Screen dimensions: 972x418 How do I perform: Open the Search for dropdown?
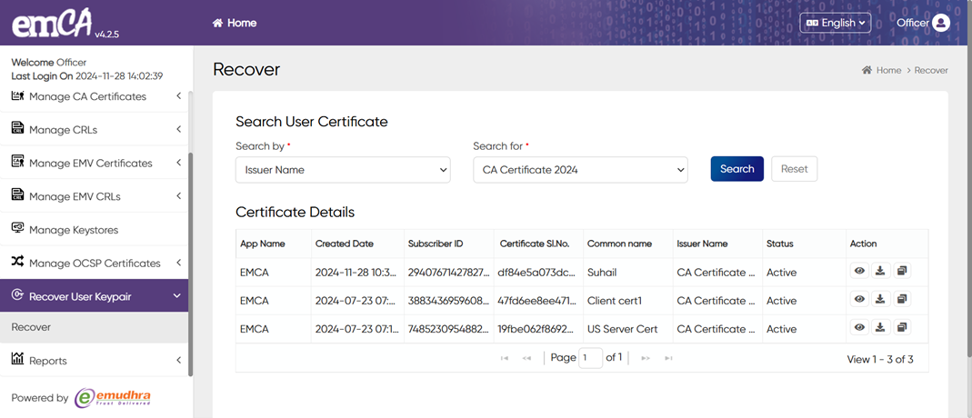[580, 170]
